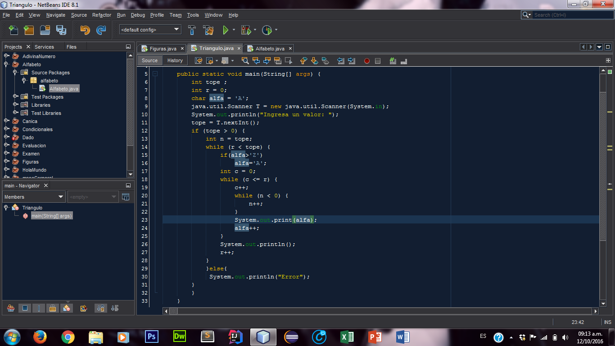This screenshot has height=346, width=615.
Task: Open Debug Project dropdown arrow
Action: point(255,30)
